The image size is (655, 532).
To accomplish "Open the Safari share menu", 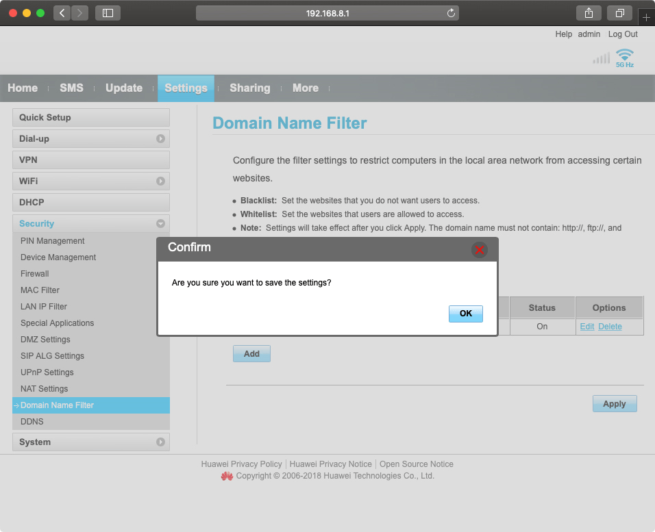I will pos(589,13).
